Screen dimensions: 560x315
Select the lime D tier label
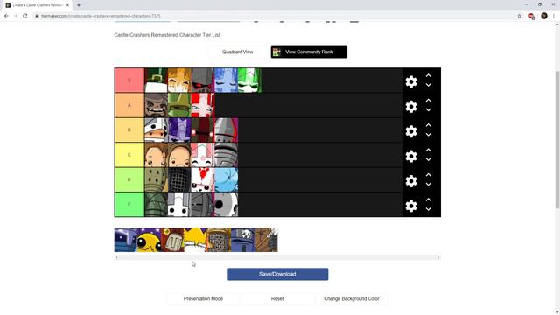(x=129, y=179)
